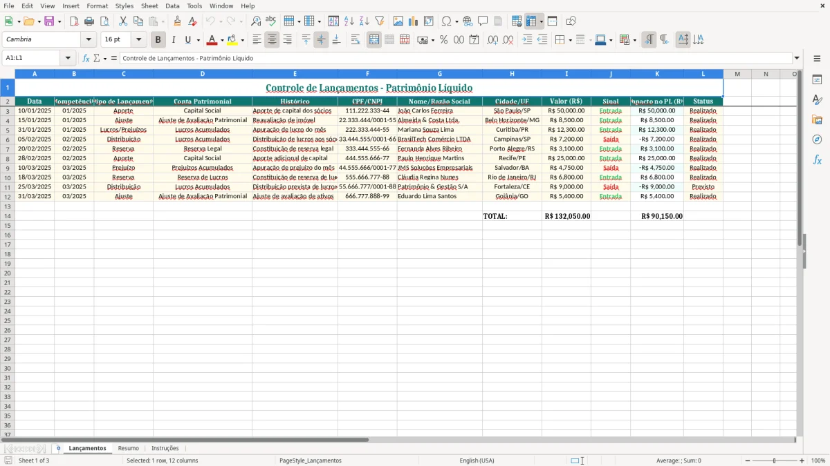Run the Spelling check icon
830x466 pixels.
[x=270, y=21]
